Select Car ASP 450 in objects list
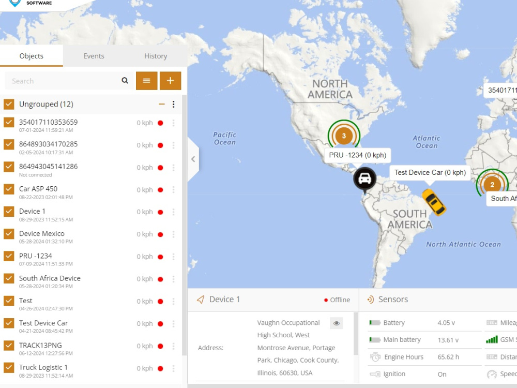Viewport: 517px width, 388px height. point(38,189)
